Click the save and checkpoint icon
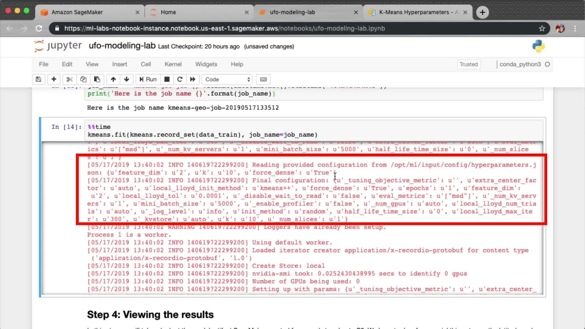Screen dimensions: 585x329 coord(38,80)
